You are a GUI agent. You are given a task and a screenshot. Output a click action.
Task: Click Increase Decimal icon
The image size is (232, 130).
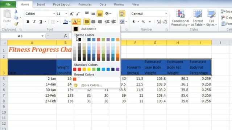tap(159, 22)
